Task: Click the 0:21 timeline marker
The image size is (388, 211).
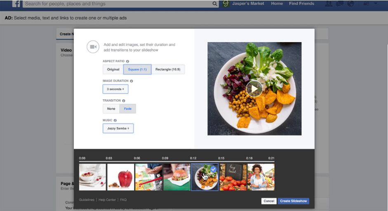Action: tap(271, 158)
